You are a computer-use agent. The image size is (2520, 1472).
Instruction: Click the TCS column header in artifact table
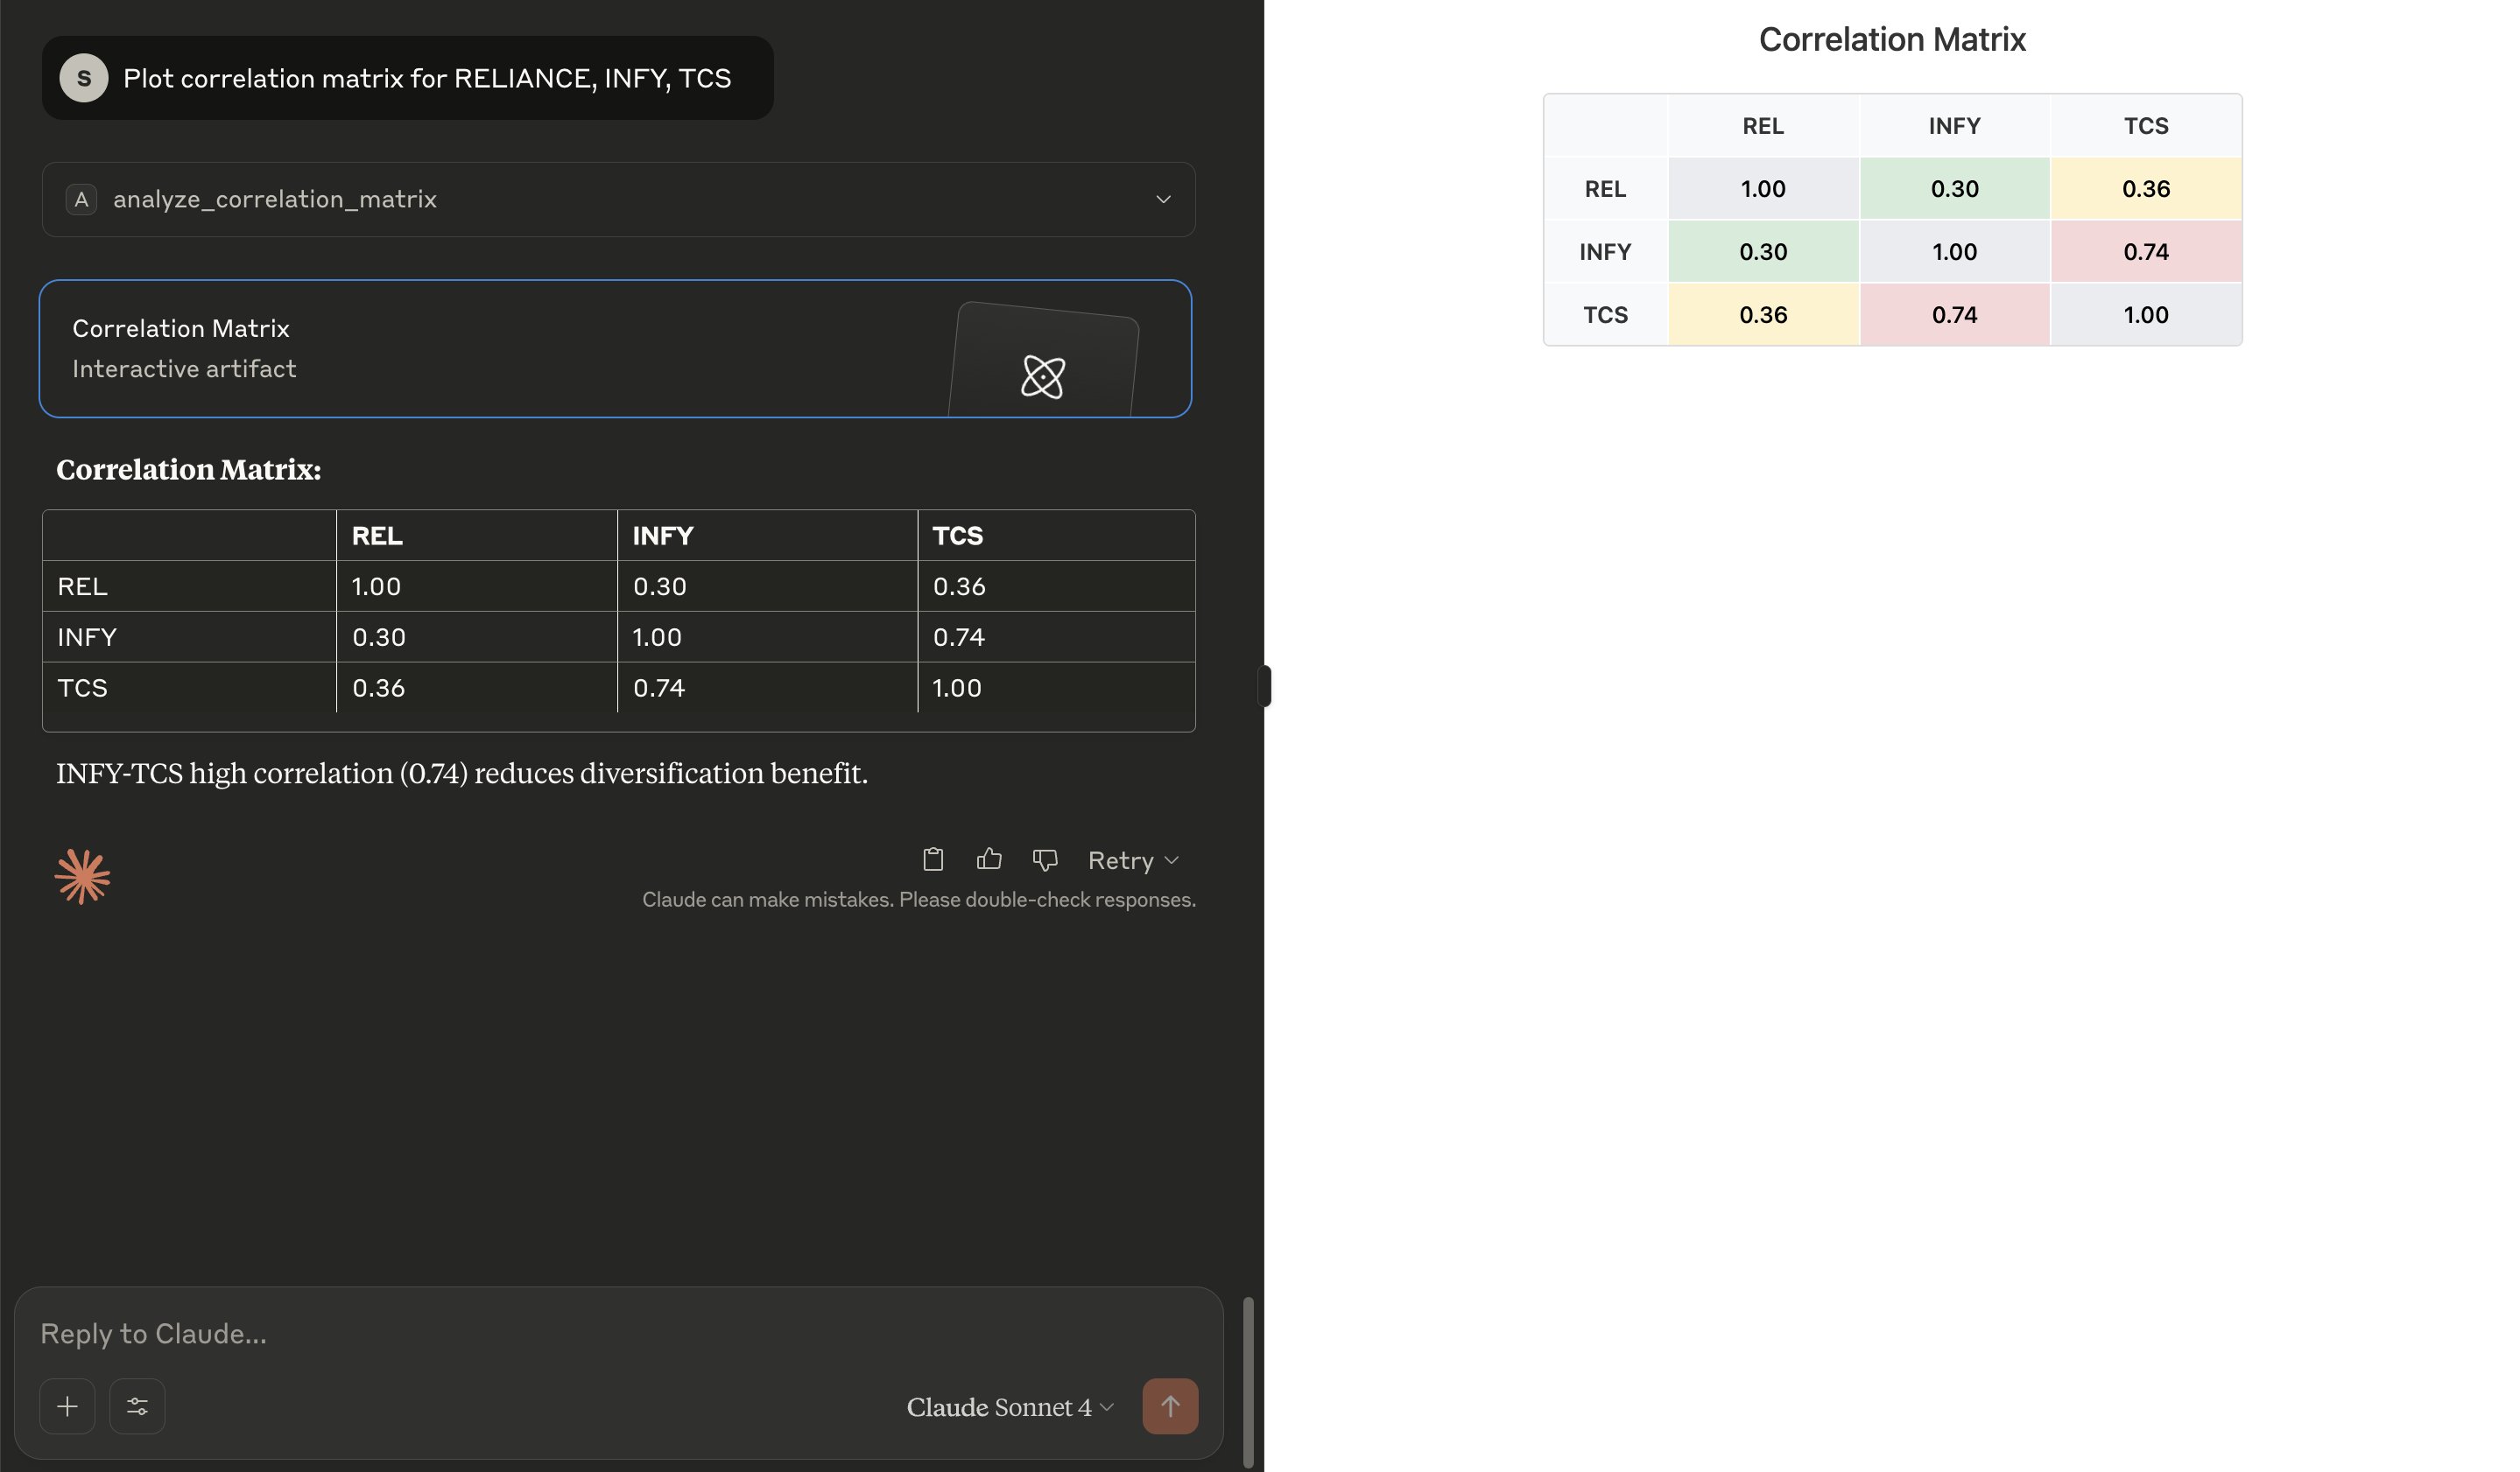coord(2146,126)
